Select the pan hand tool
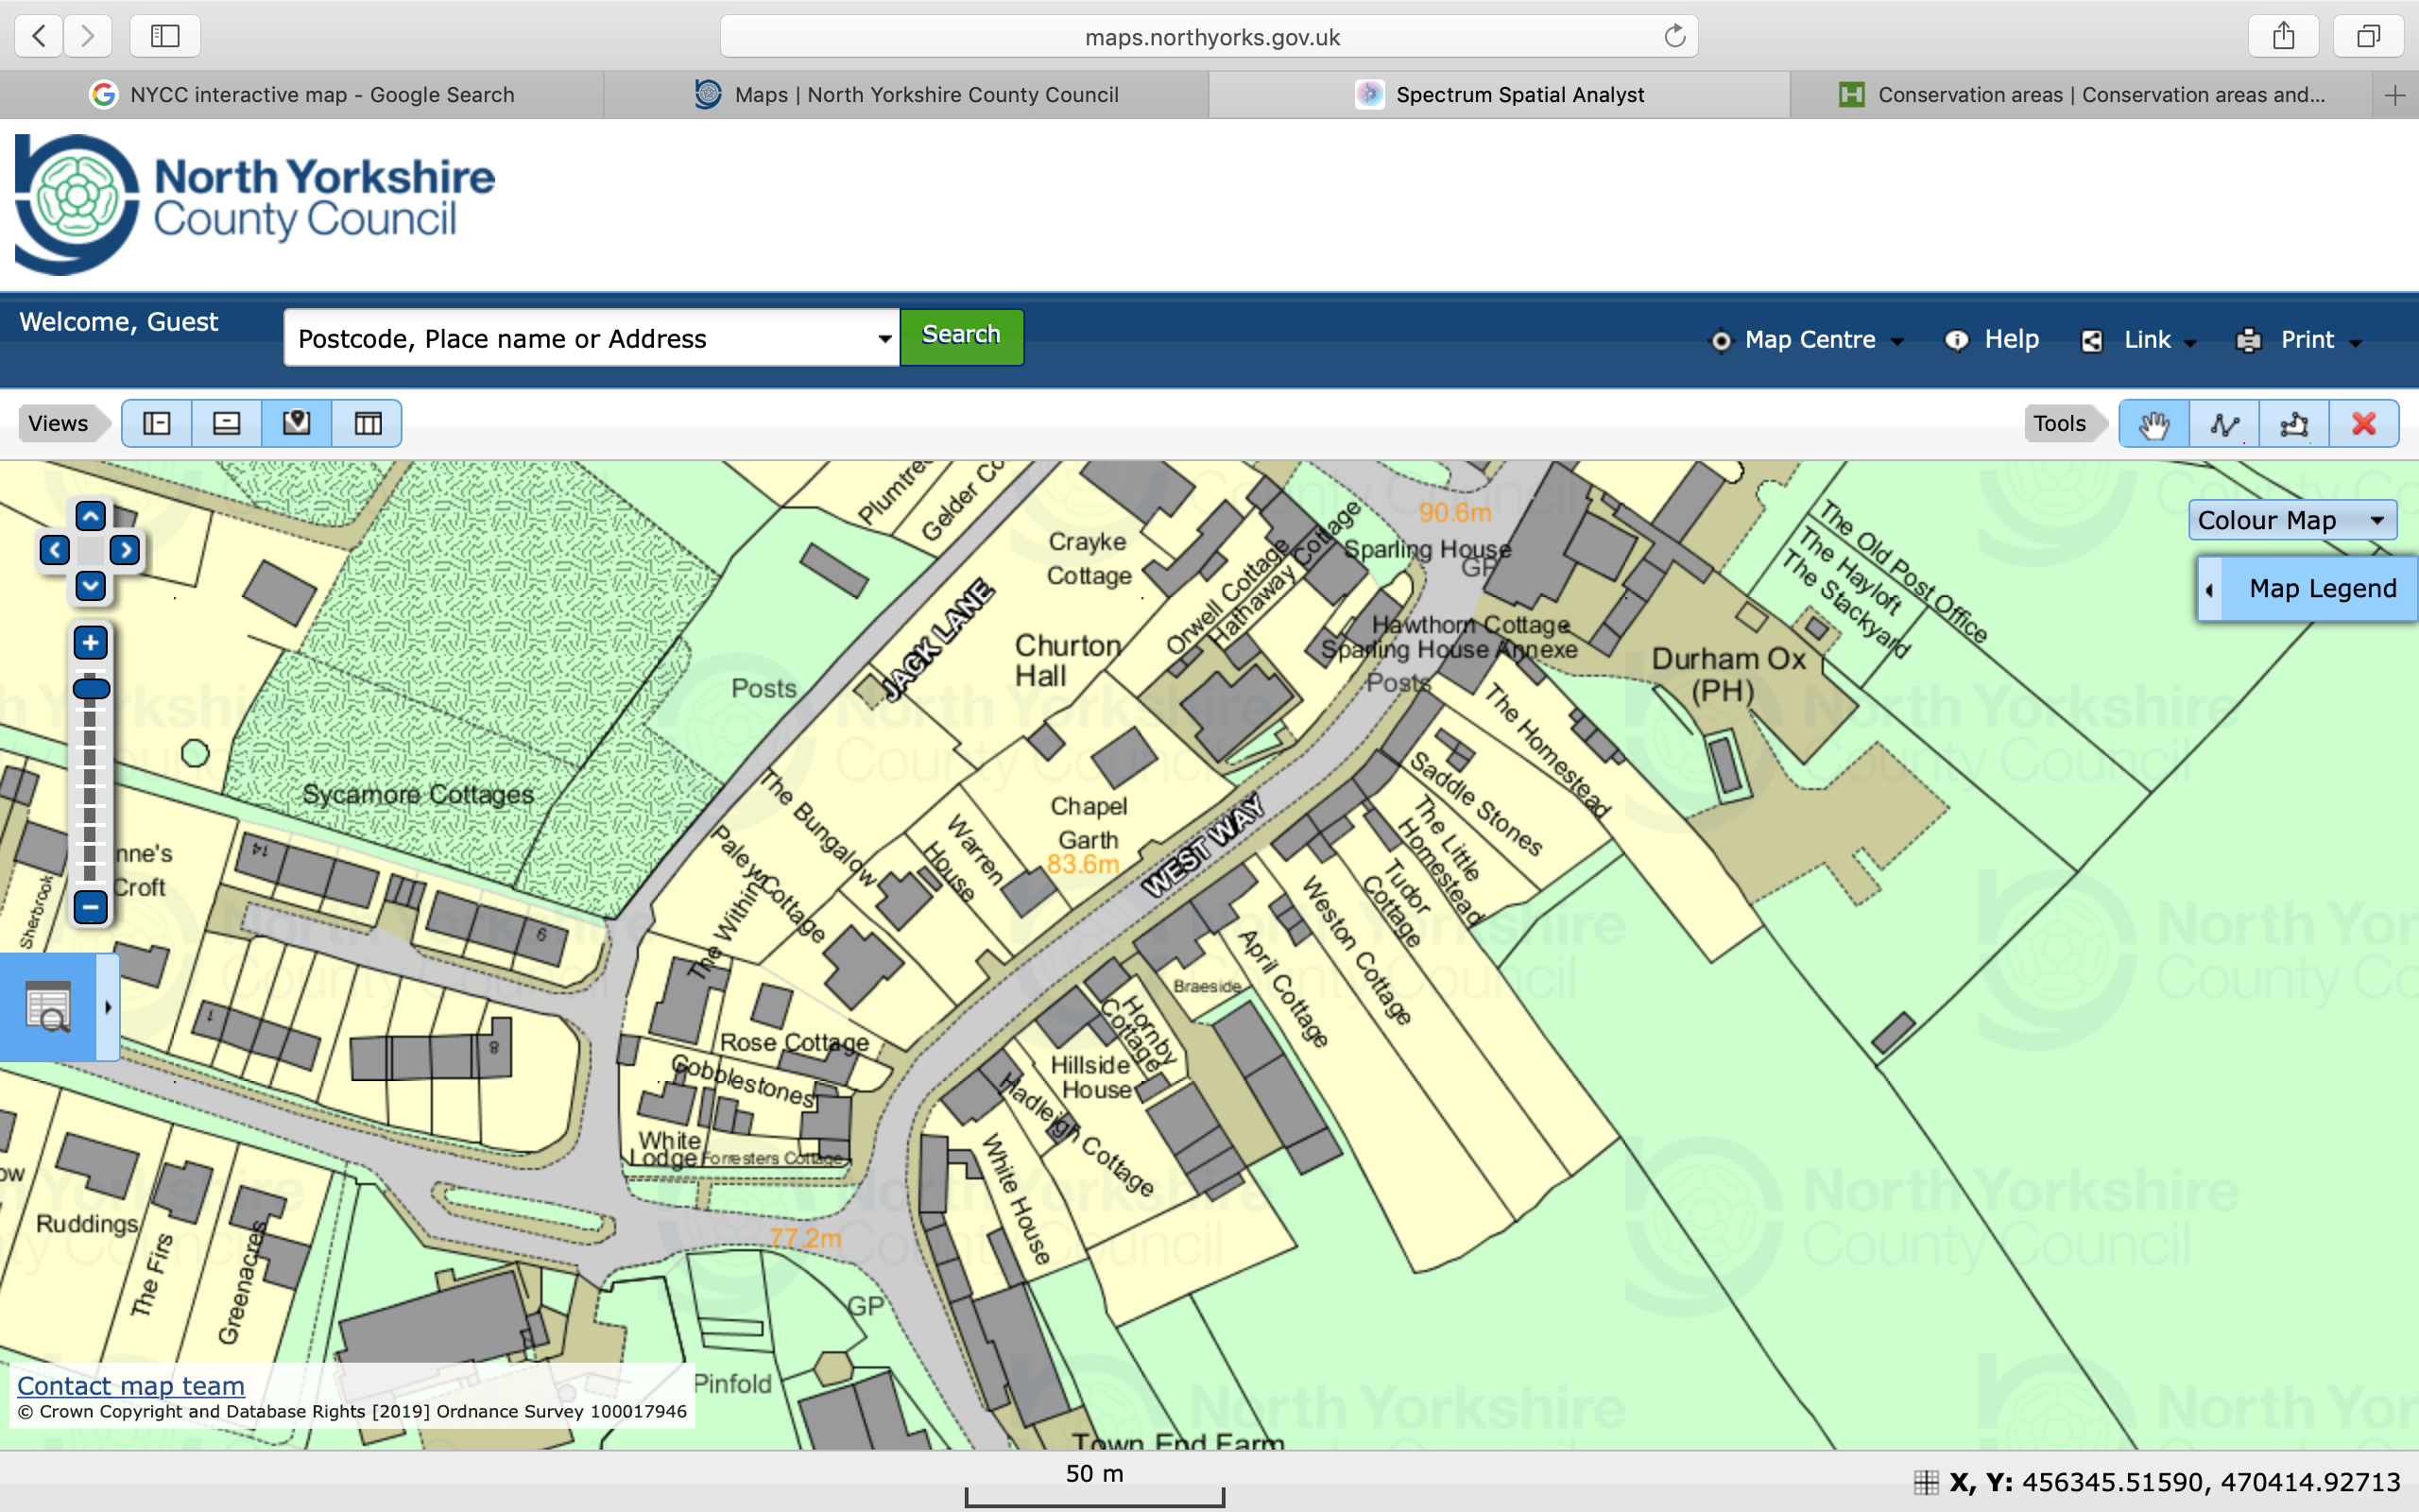This screenshot has height=1512, width=2419. pos(2153,424)
